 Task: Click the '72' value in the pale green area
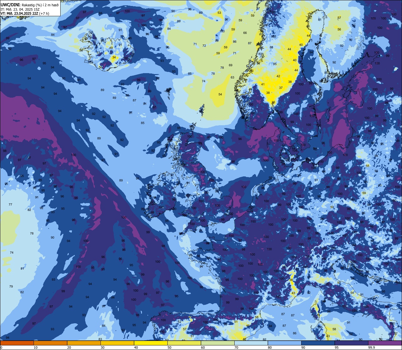pyautogui.click(x=204, y=46)
